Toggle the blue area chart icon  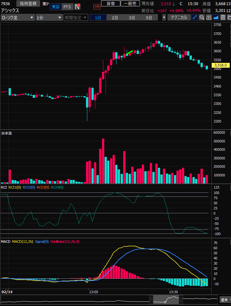(216, 18)
